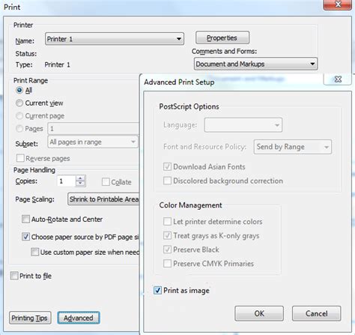The width and height of the screenshot is (355, 335).
Task: Toggle Treat grays as K-only grays
Action: coord(167,235)
